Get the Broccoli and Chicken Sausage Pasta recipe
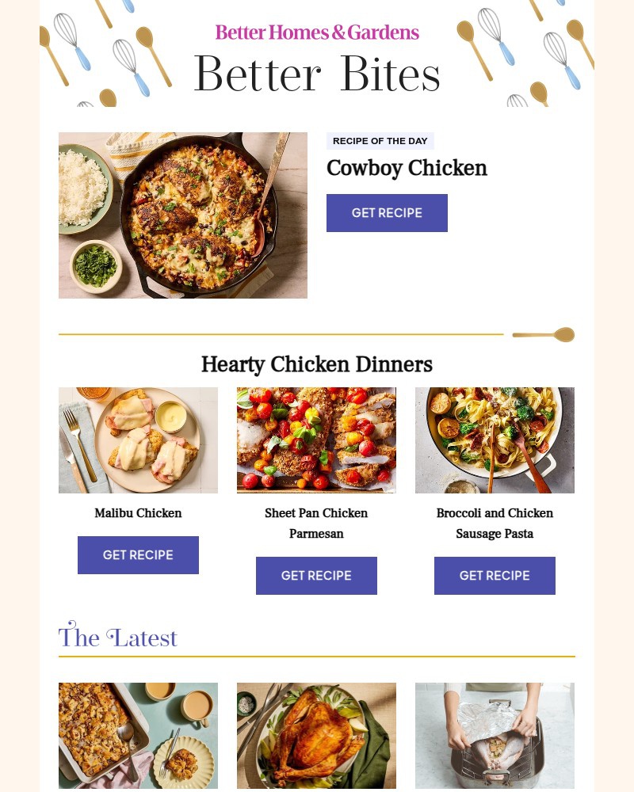634x792 pixels. pos(495,575)
